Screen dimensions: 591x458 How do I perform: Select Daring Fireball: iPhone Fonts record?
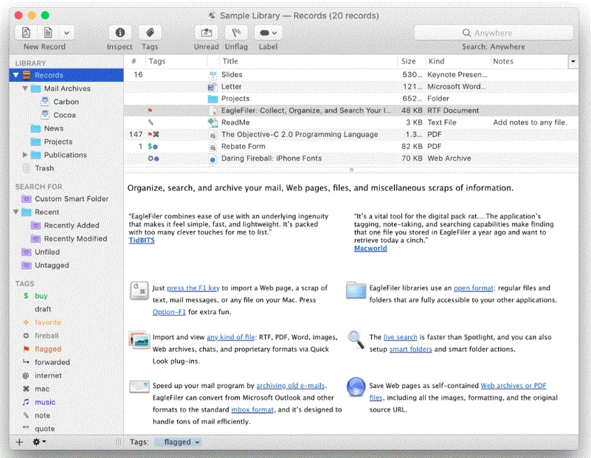[x=351, y=159]
